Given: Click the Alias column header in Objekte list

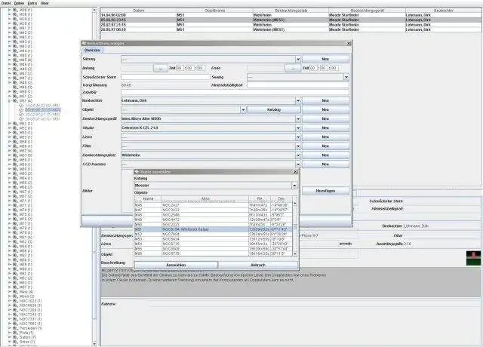Looking at the screenshot, I should click(205, 199).
